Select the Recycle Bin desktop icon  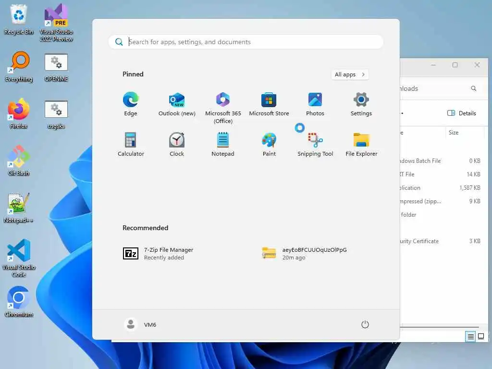click(19, 19)
